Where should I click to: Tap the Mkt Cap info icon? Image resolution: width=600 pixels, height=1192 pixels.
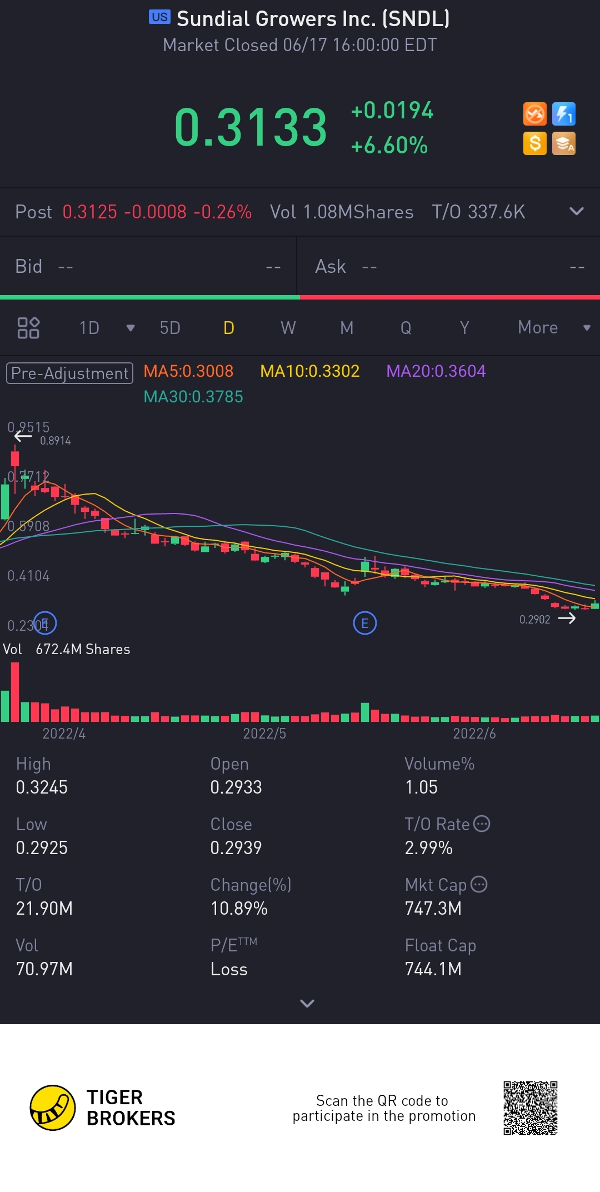coord(479,884)
